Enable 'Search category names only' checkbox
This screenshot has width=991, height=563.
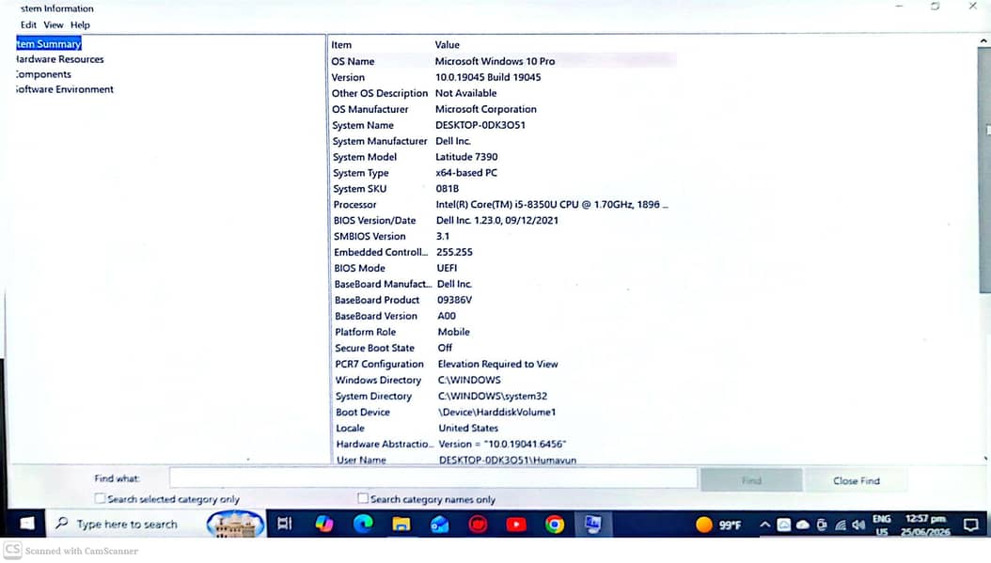363,498
